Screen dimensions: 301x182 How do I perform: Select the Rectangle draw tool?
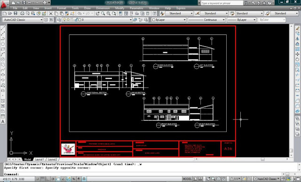click(3, 49)
